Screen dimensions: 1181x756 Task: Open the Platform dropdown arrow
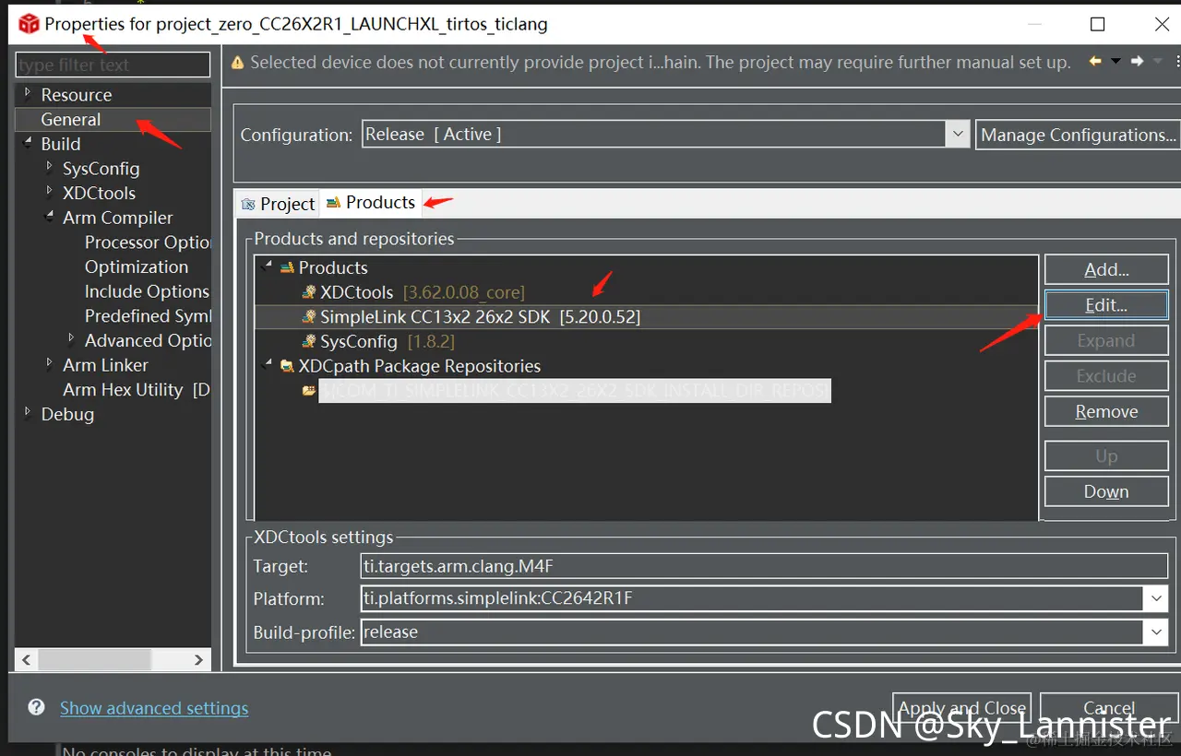[1156, 598]
